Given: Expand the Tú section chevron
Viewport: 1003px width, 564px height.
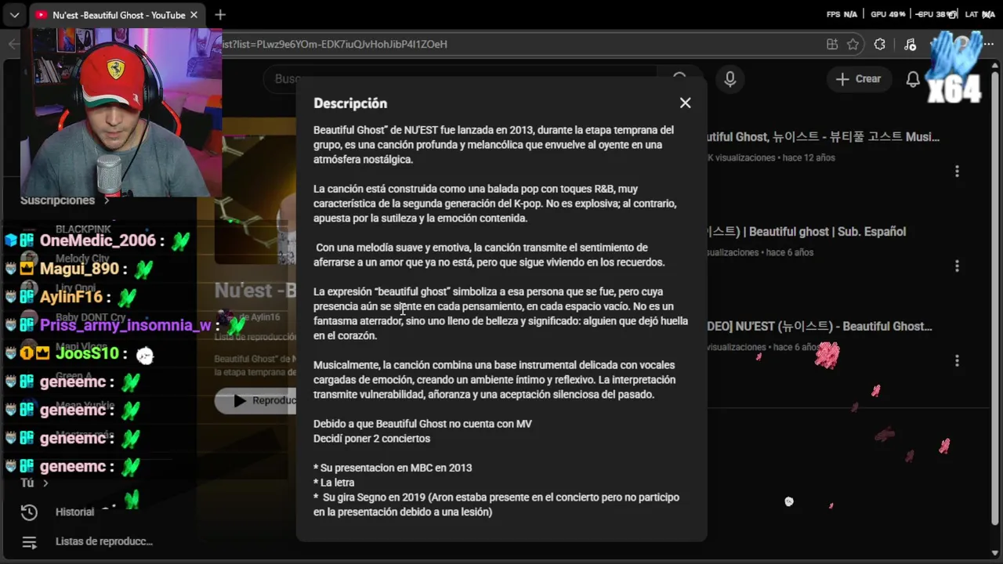Looking at the screenshot, I should click(45, 483).
